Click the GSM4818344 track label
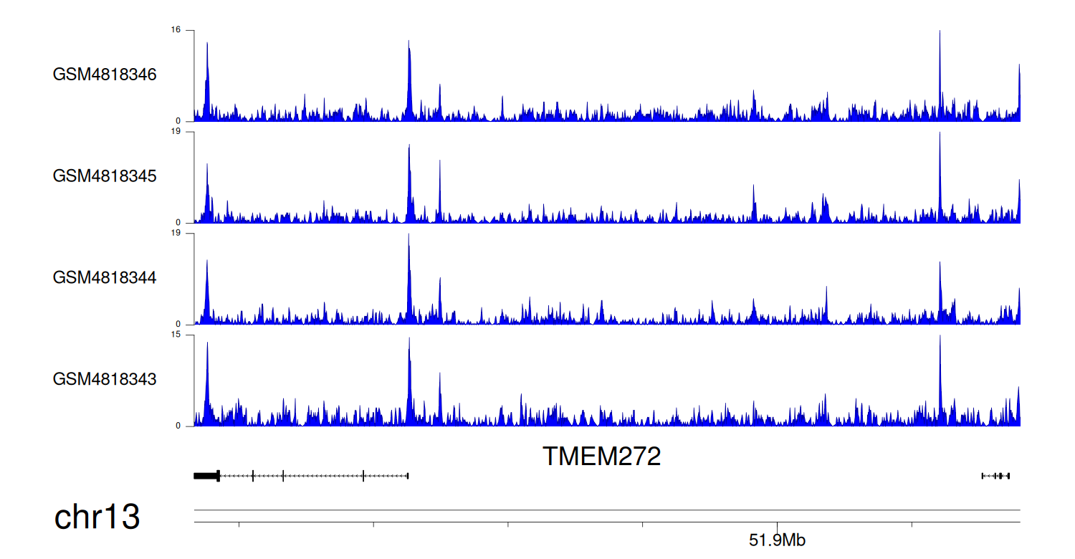This screenshot has width=1075, height=559. (x=105, y=277)
